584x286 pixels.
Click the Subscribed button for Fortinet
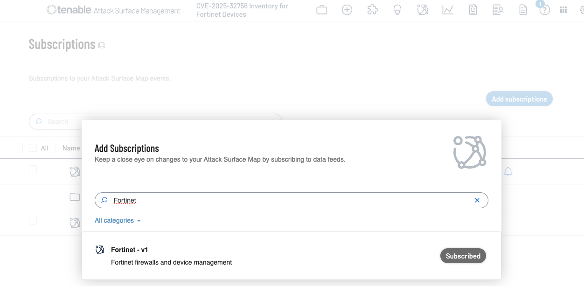463,256
